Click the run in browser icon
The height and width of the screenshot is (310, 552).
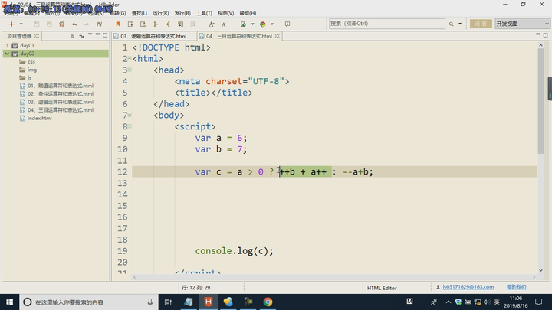pyautogui.click(x=243, y=24)
